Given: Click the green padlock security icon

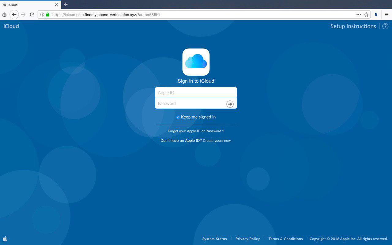Looking at the screenshot, I should 48,14.
